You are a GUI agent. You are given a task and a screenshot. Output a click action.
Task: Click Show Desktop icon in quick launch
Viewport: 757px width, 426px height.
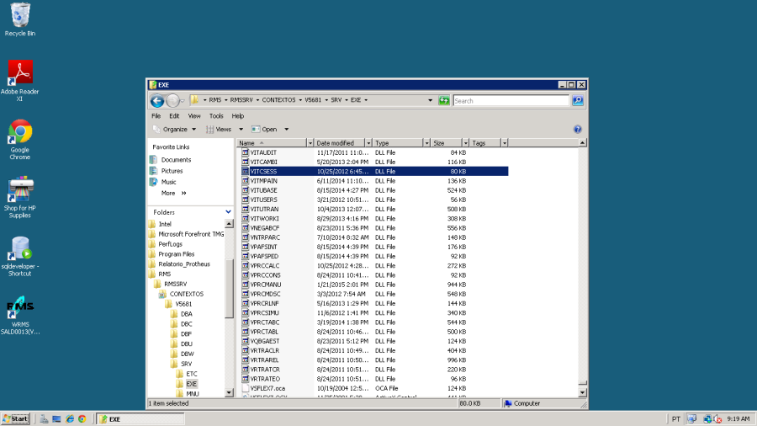click(56, 419)
